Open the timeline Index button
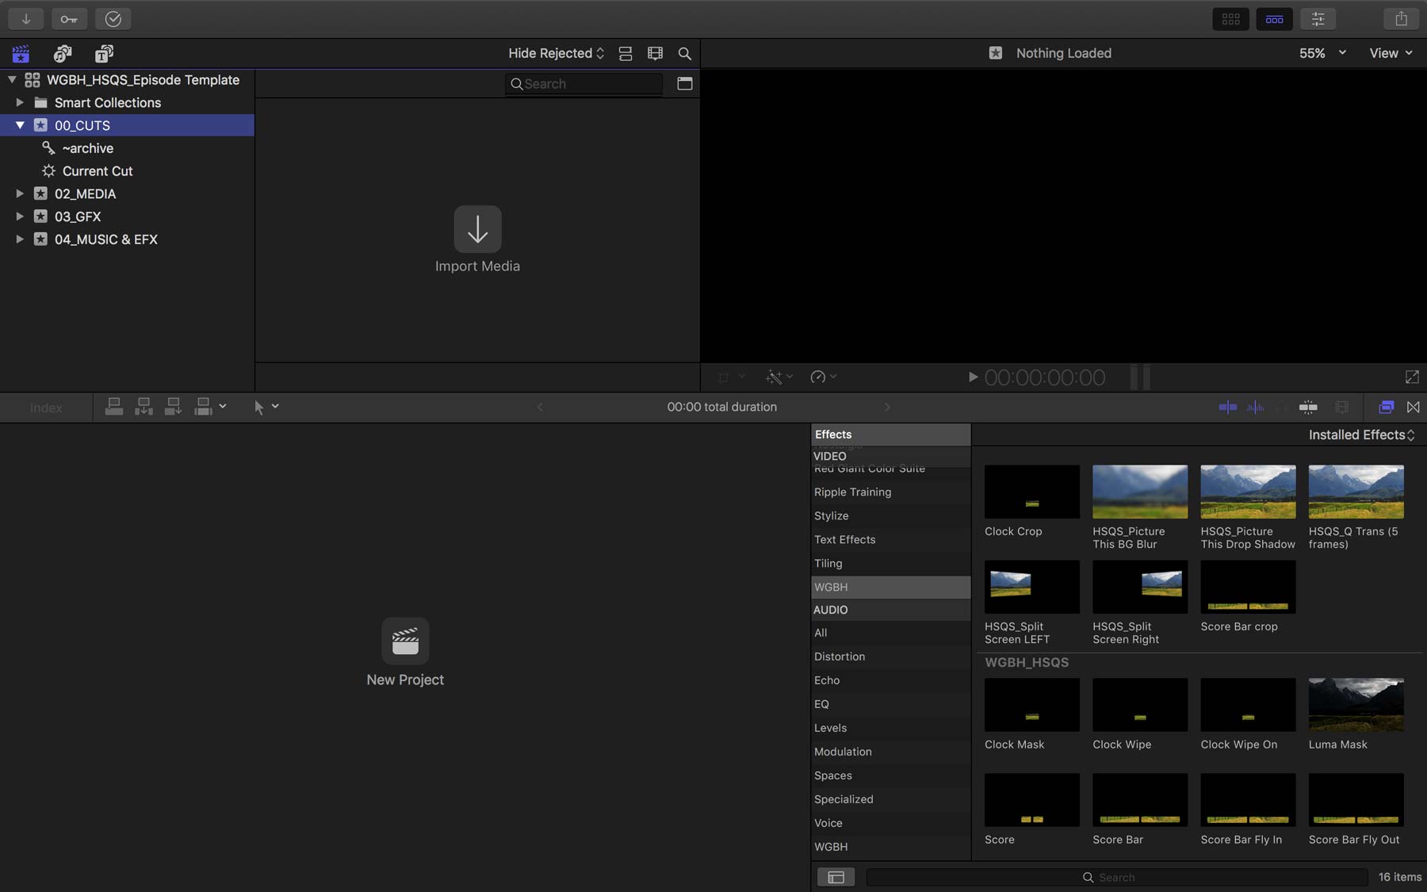This screenshot has width=1427, height=892. (46, 408)
